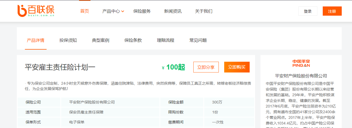The width and height of the screenshot is (352, 128).
Task: Click the title 平安雇主责任险计划一
Action: (60, 67)
